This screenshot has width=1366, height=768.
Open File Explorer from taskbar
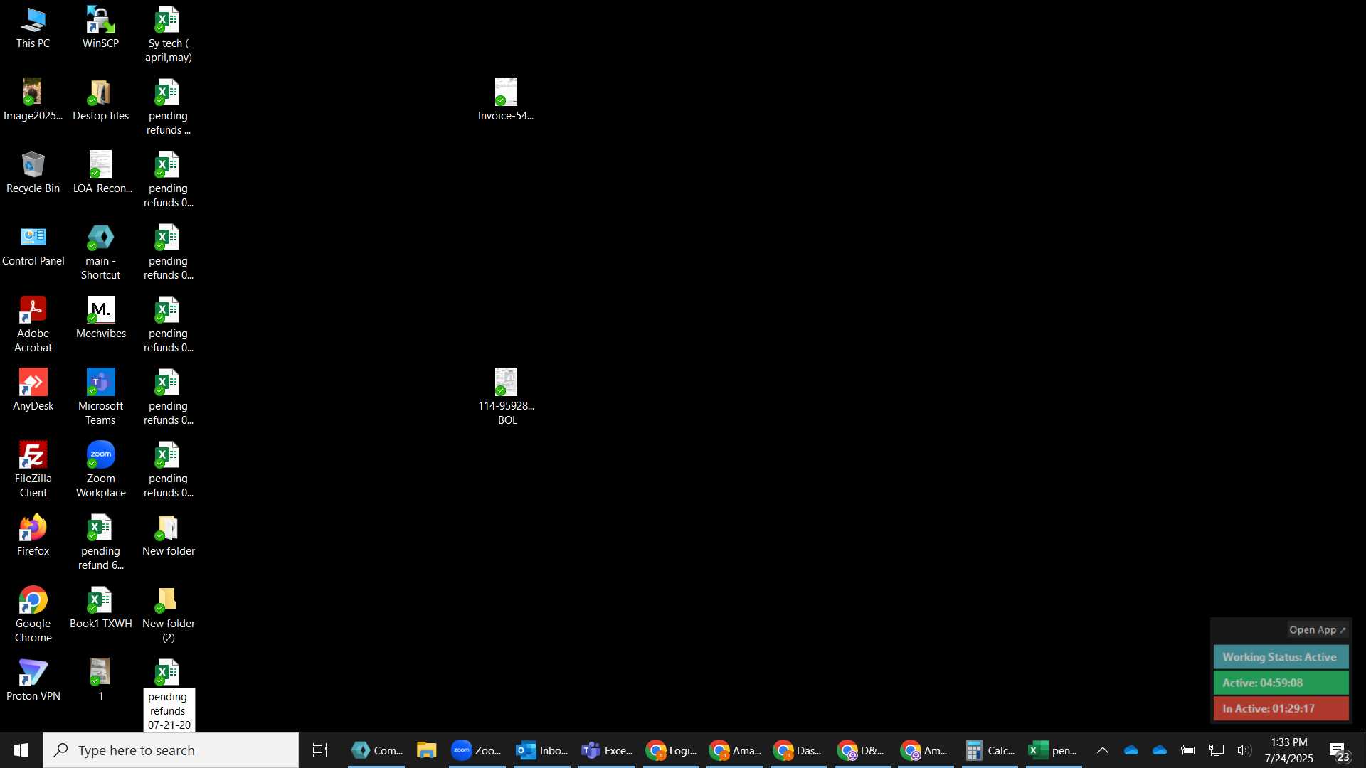pos(427,750)
